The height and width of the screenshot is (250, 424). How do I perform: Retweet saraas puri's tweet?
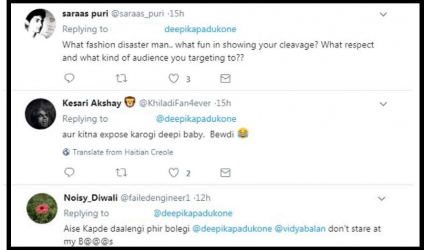(x=121, y=78)
